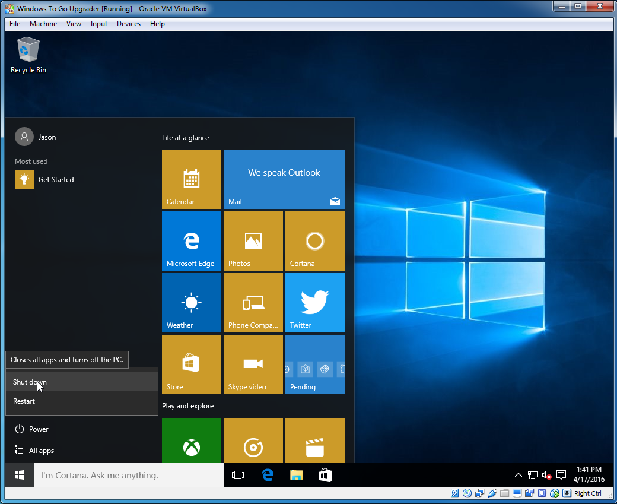Image resolution: width=617 pixels, height=504 pixels.
Task: Launch Edge from the taskbar
Action: pyautogui.click(x=268, y=476)
